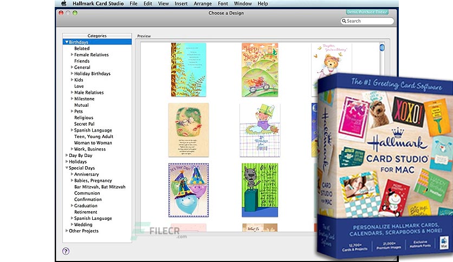Select the Religious category
This screenshot has height=262, width=453.
84,117
